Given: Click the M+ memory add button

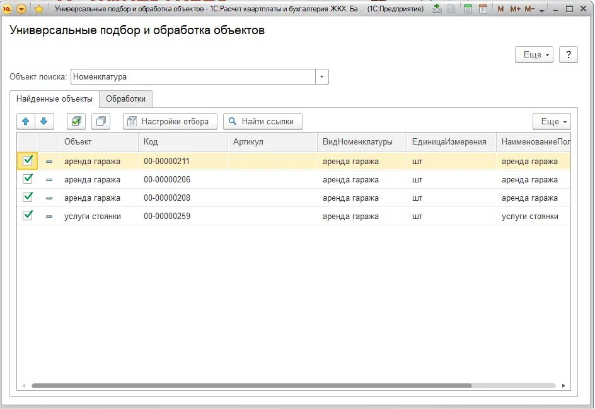Looking at the screenshot, I should [x=515, y=9].
